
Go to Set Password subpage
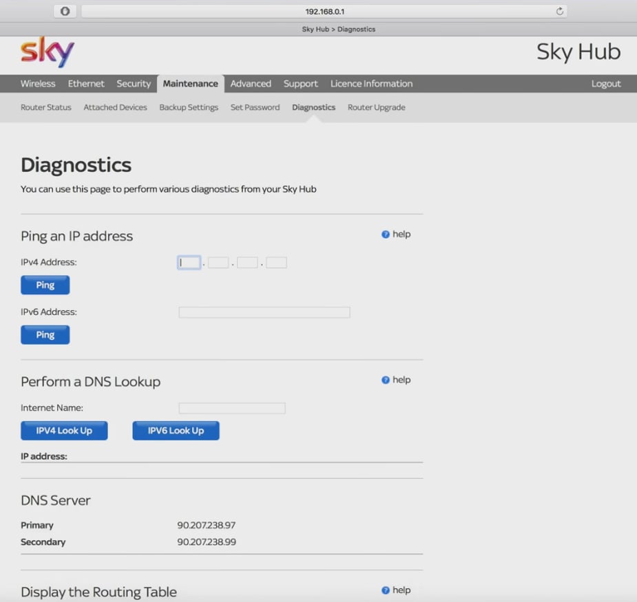click(255, 107)
